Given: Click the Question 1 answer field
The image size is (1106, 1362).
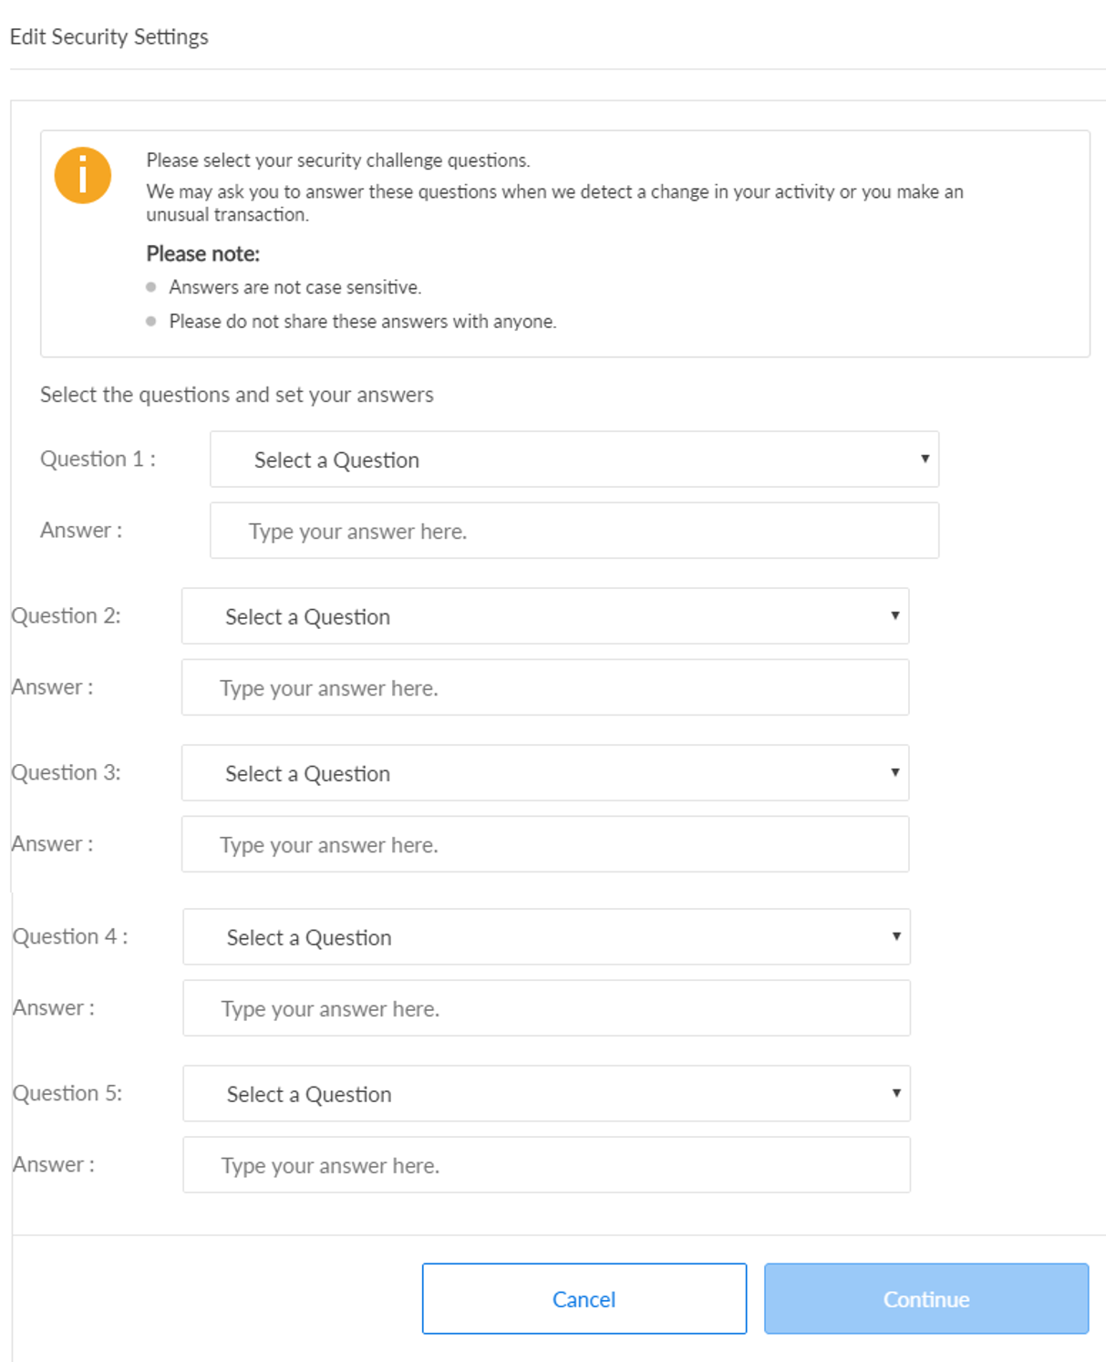Looking at the screenshot, I should click(x=574, y=531).
